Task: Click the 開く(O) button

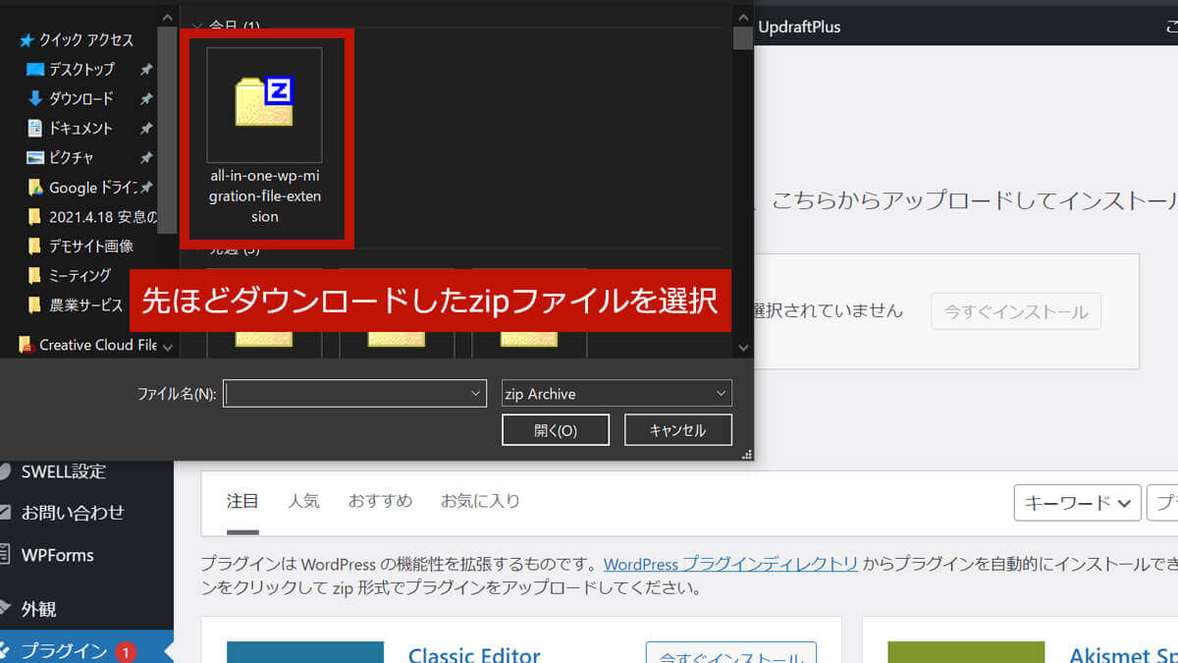Action: 556,430
